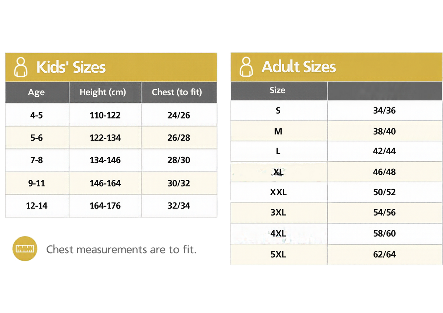This screenshot has height=313, width=443.
Task: Click the 50/52 chest measurement
Action: click(384, 192)
